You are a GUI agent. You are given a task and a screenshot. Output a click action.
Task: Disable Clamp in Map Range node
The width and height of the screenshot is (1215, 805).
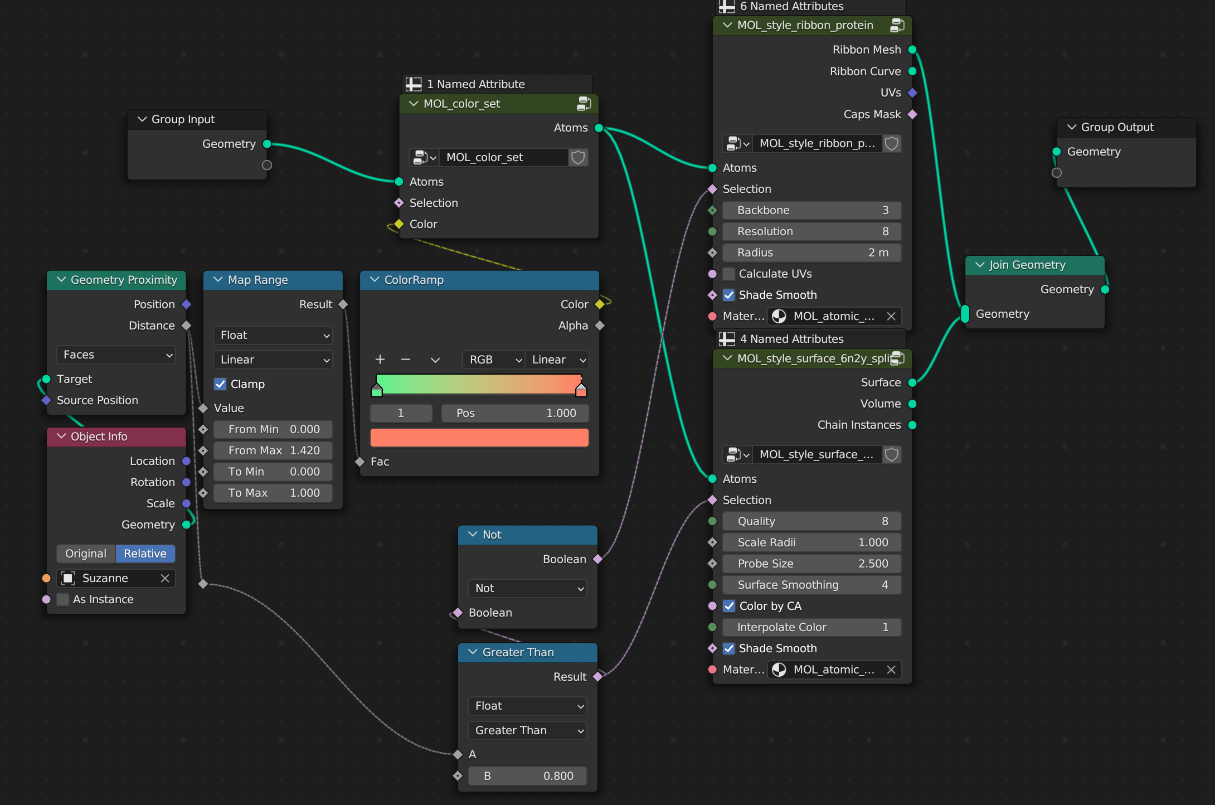221,384
